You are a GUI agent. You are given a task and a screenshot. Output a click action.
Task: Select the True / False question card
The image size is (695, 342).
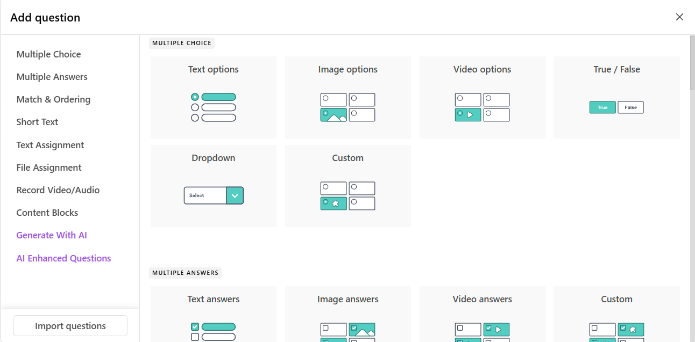616,97
